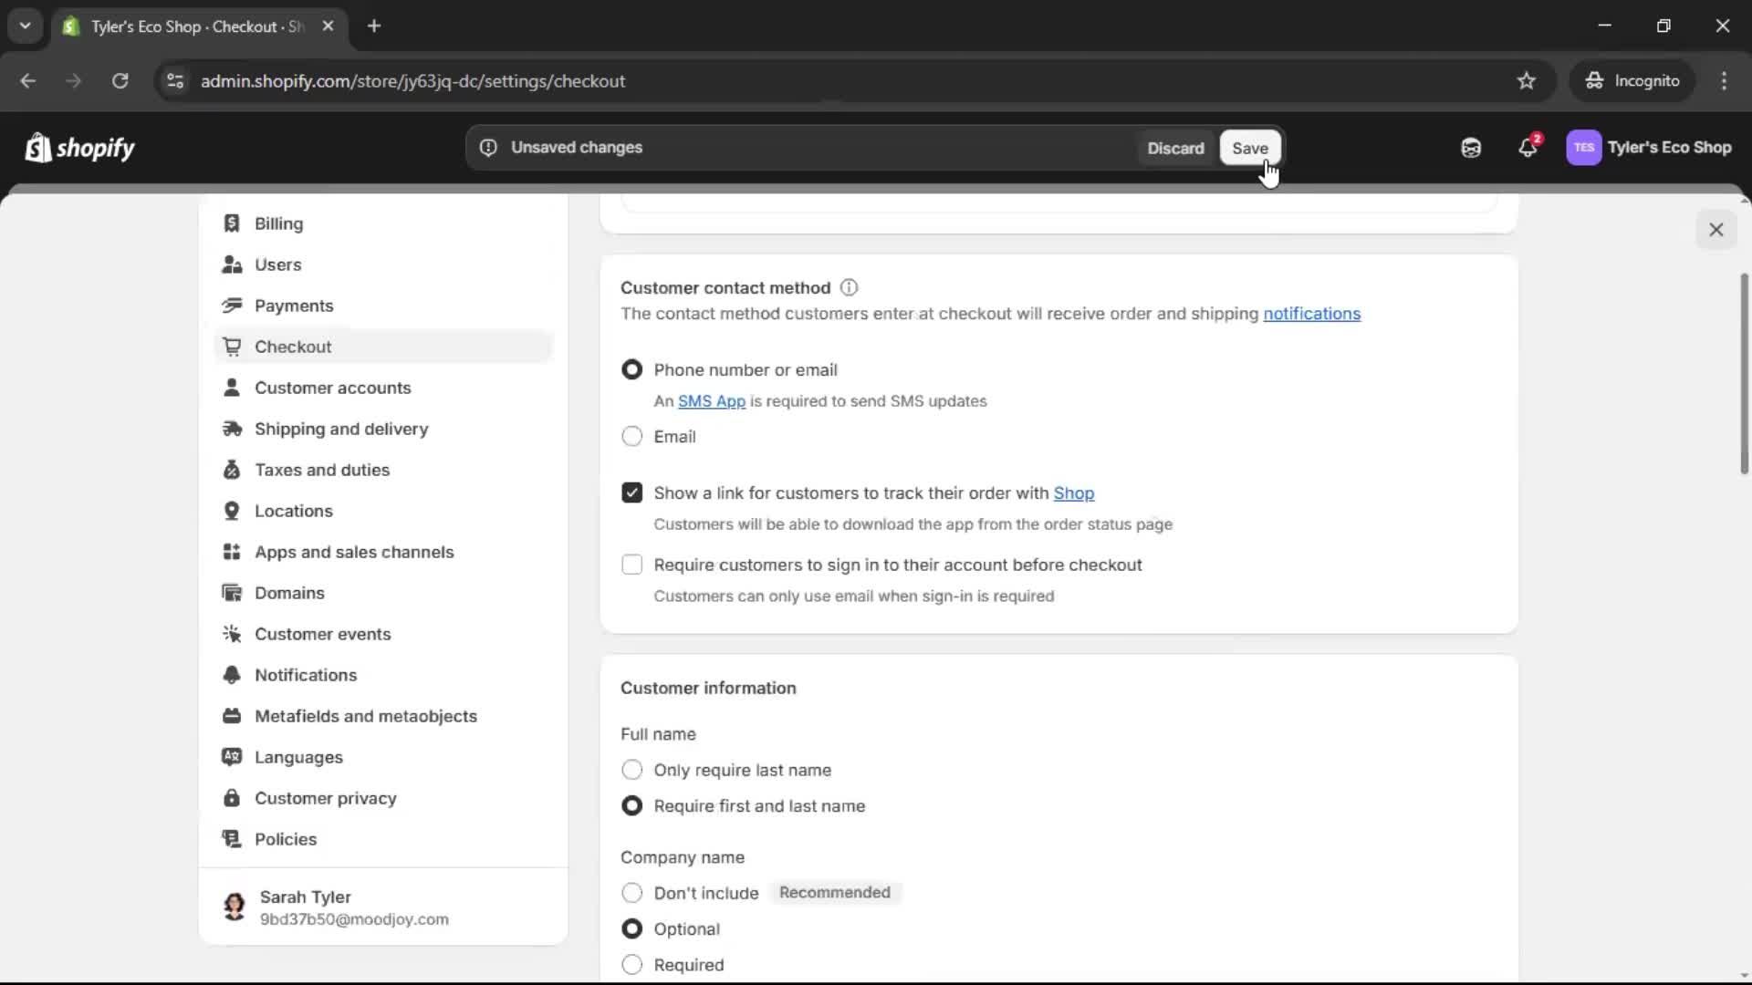The image size is (1752, 985).
Task: Open the Notifications settings page
Action: (306, 675)
